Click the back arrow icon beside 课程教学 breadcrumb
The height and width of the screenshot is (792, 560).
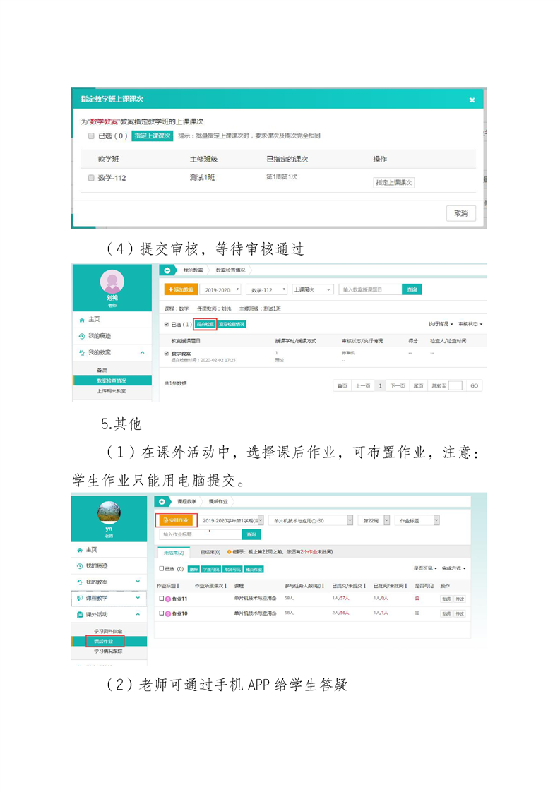point(163,500)
